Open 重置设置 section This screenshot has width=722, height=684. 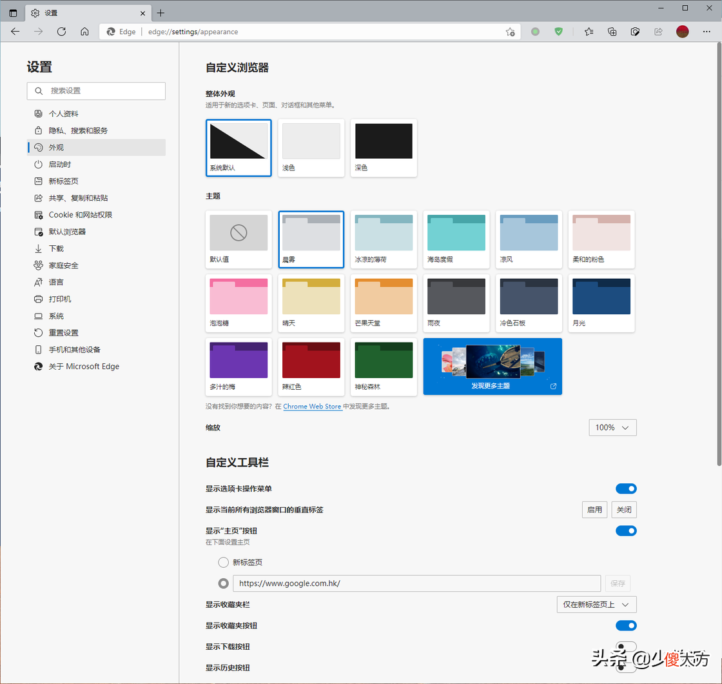(96, 333)
